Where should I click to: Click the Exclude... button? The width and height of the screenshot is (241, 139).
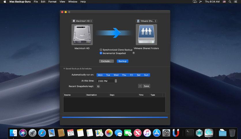click(106, 61)
